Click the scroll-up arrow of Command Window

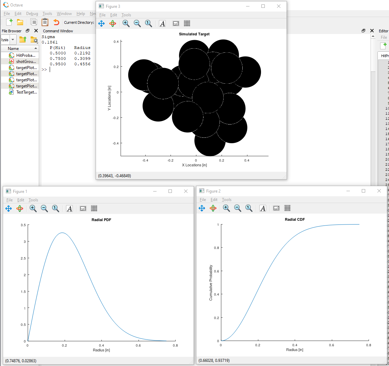373,36
